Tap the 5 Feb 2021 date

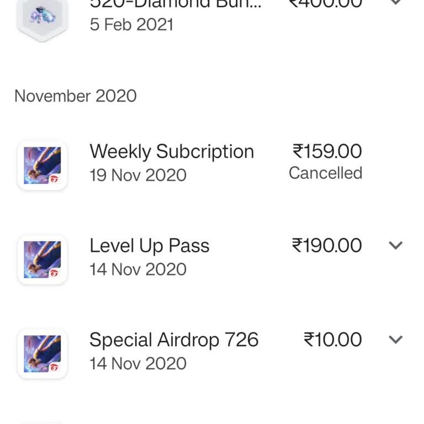tap(131, 25)
